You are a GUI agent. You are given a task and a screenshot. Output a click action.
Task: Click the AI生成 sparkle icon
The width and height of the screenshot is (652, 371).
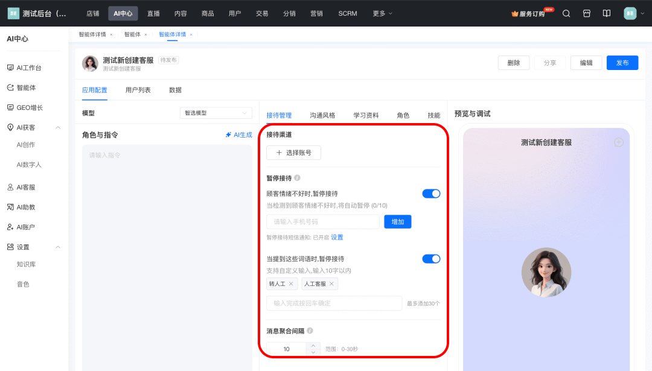(228, 135)
